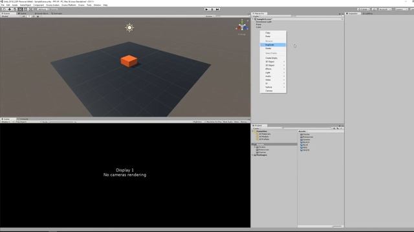This screenshot has width=414, height=232.
Task: Click the Step frame button
Action: tap(217, 9)
